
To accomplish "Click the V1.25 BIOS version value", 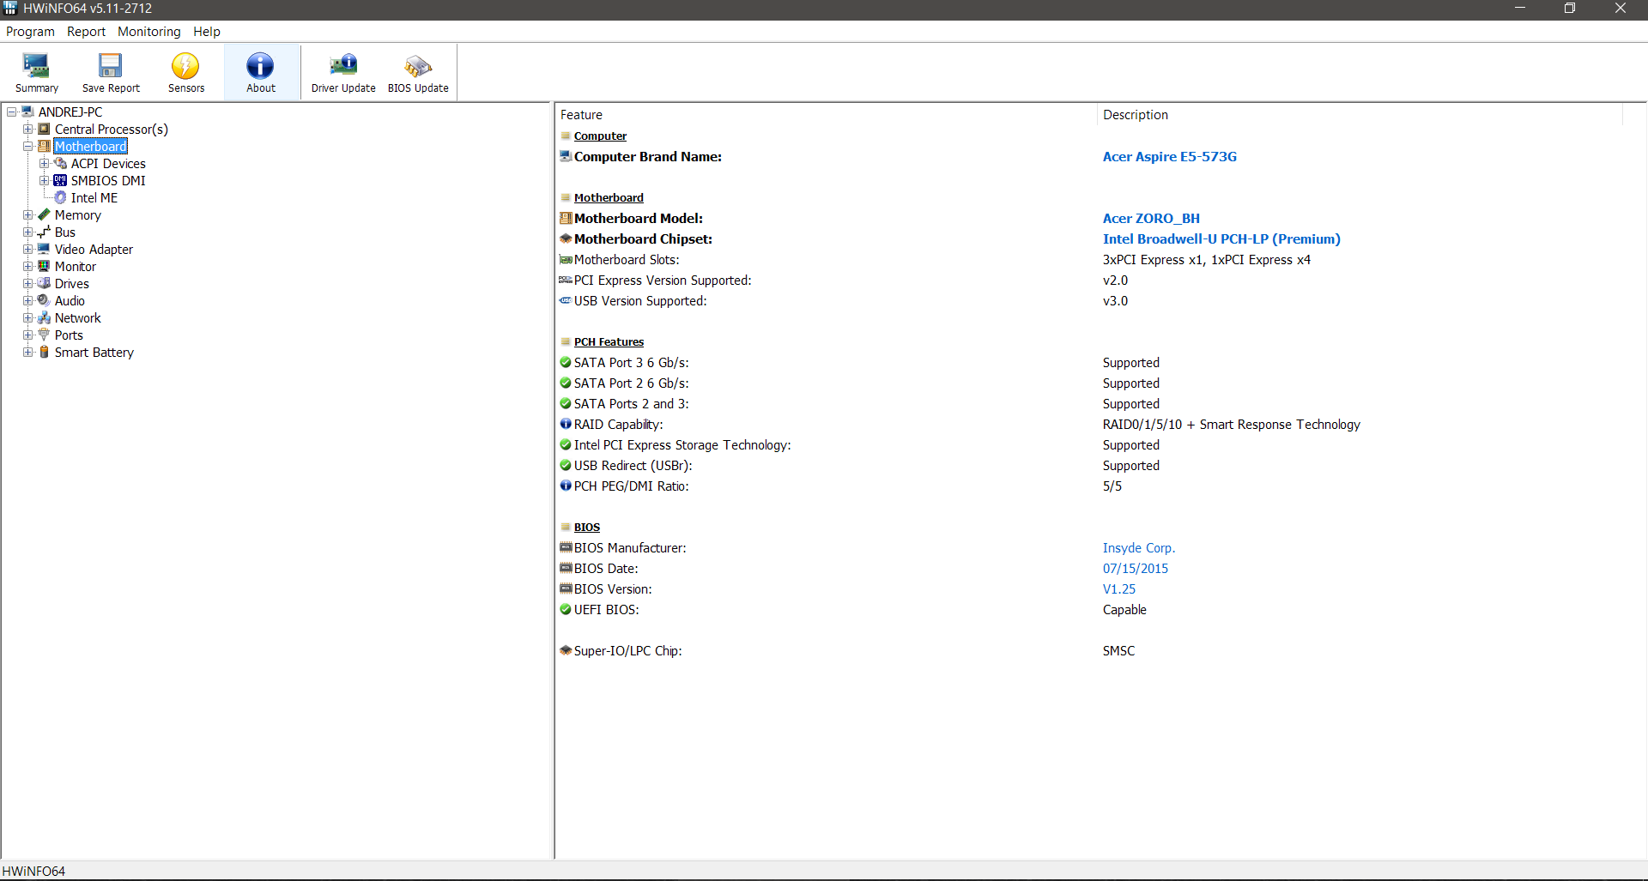I will tap(1119, 588).
